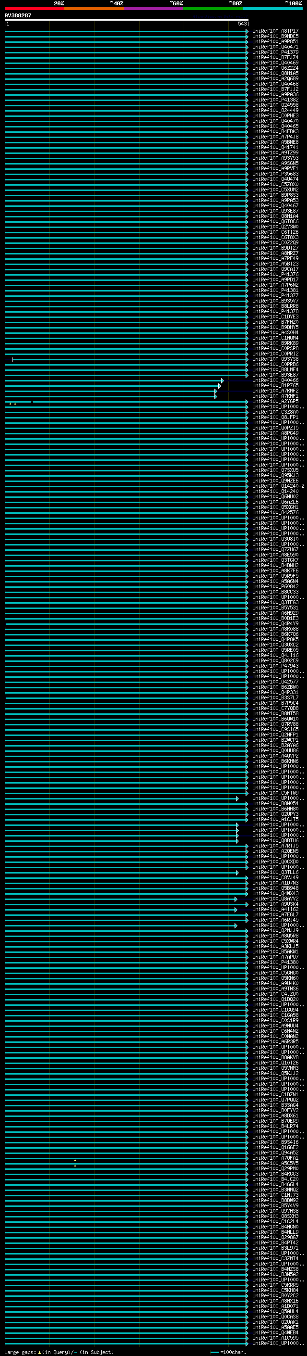Select the UniRef100_A9TZ99 label

pyautogui.click(x=275, y=152)
